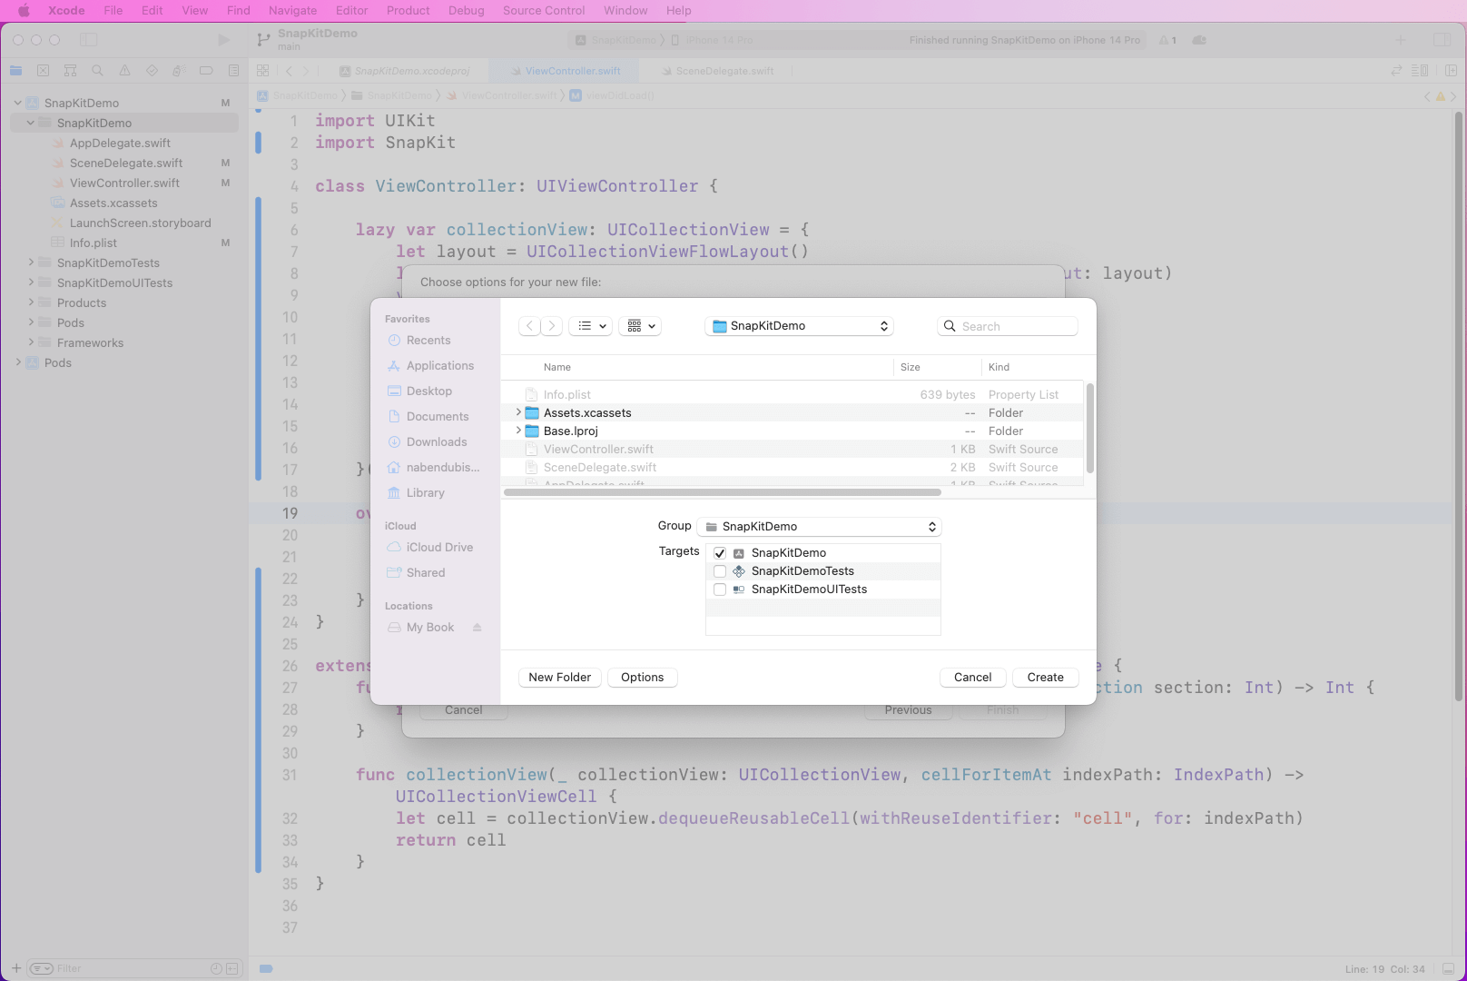This screenshot has width=1467, height=981.
Task: Open the project navigator folder icon
Action: pyautogui.click(x=16, y=71)
